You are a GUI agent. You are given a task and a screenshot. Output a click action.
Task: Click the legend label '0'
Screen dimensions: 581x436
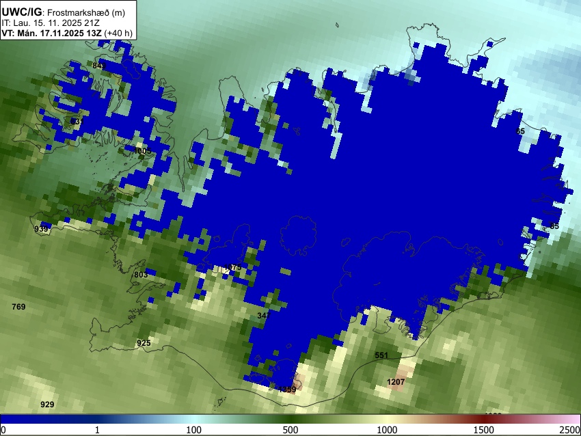[3, 430]
